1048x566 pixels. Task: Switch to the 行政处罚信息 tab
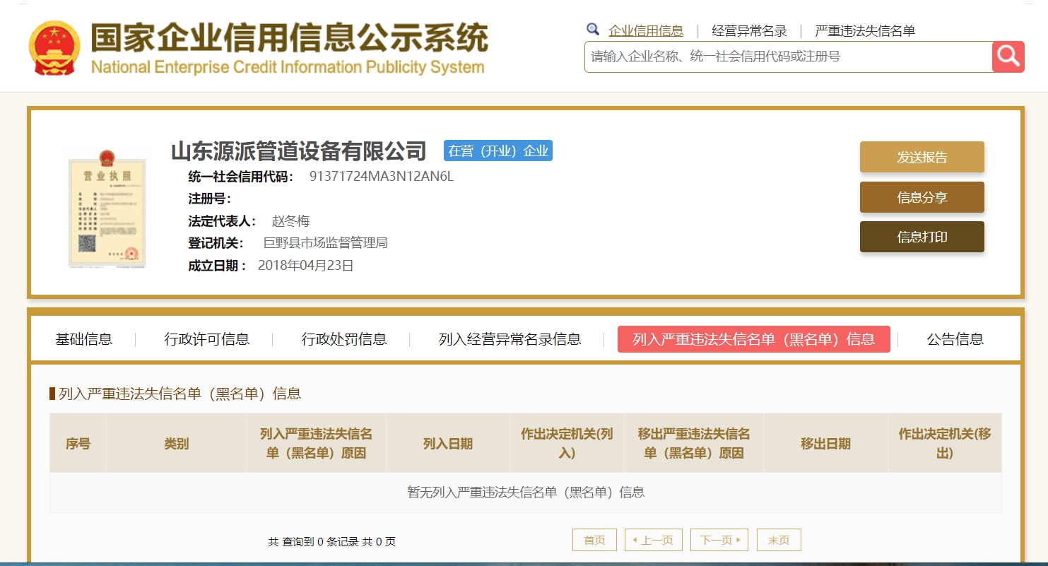point(344,339)
